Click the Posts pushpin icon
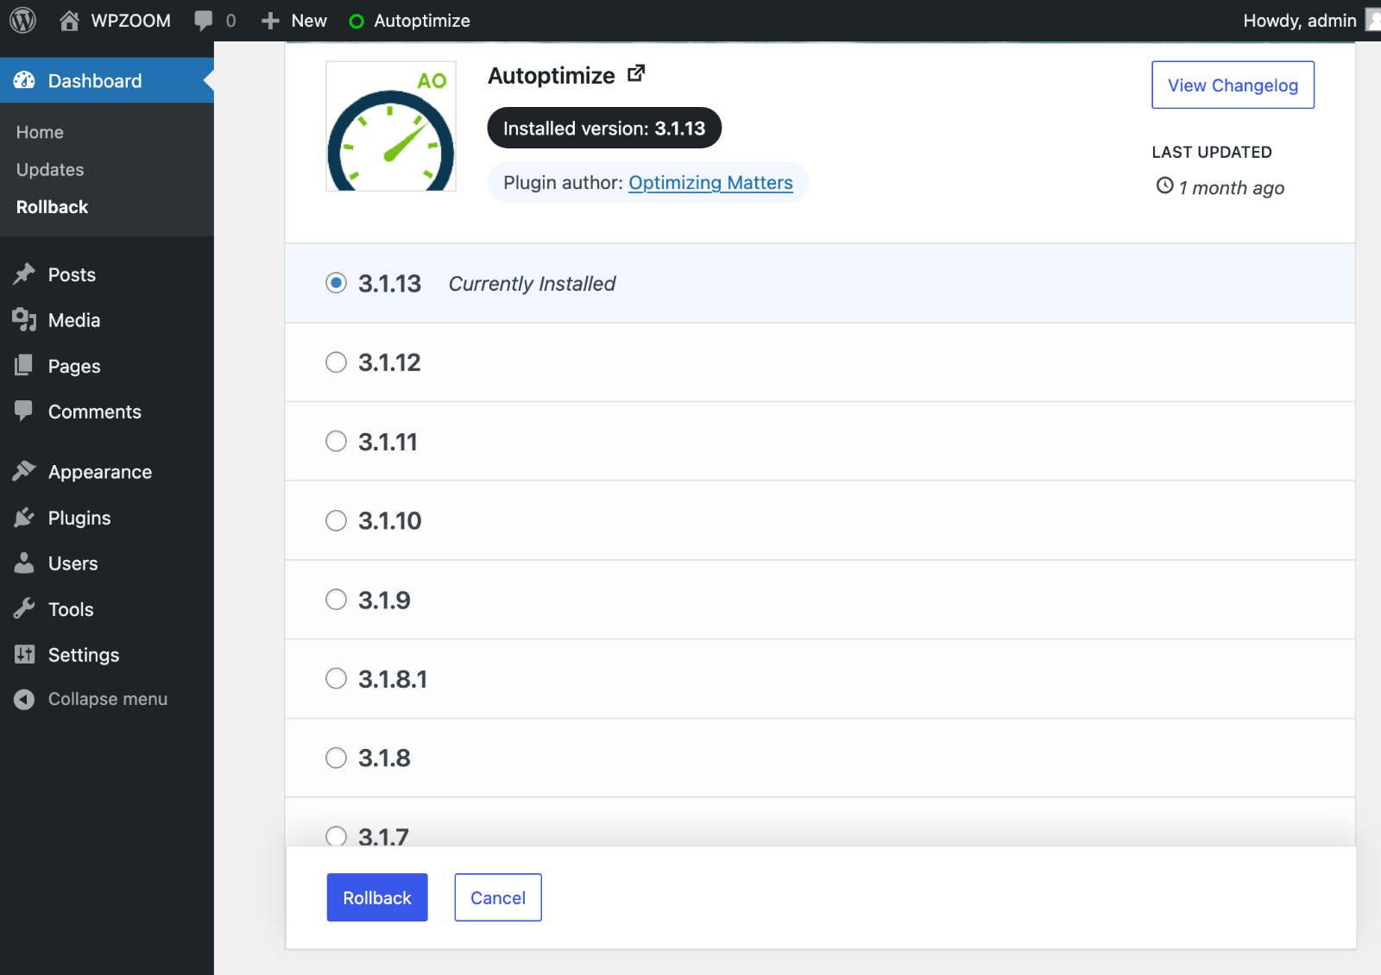 pyautogui.click(x=24, y=274)
